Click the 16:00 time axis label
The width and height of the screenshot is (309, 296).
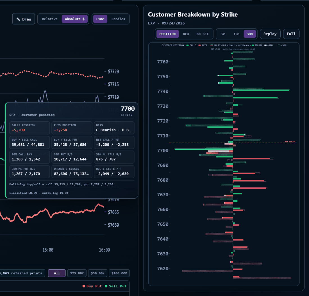104,250
